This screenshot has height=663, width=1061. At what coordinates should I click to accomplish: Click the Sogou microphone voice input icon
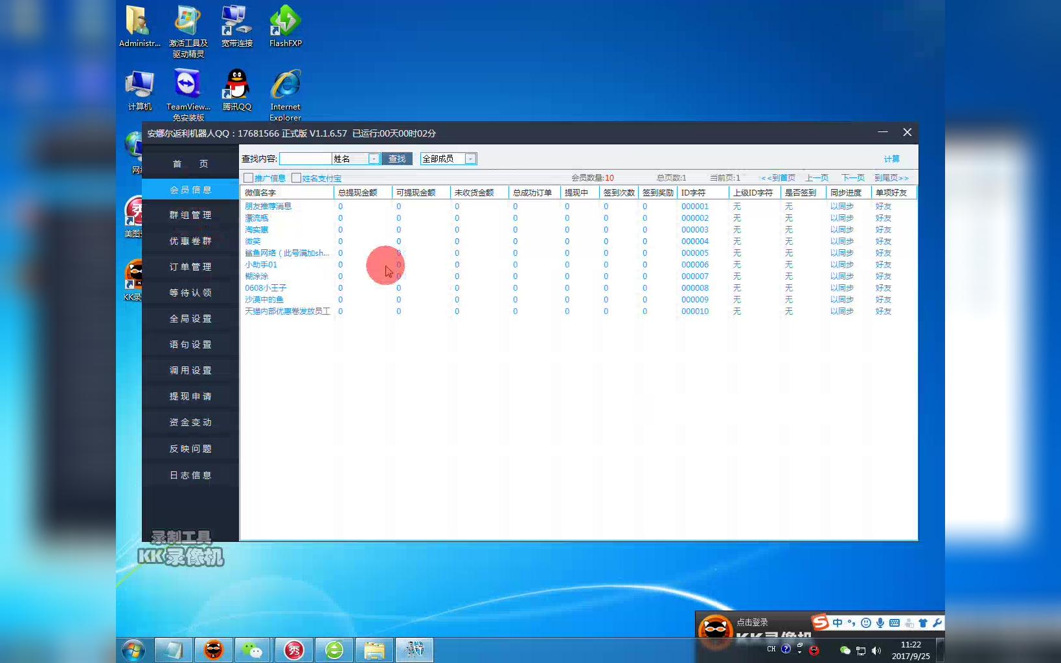click(880, 623)
